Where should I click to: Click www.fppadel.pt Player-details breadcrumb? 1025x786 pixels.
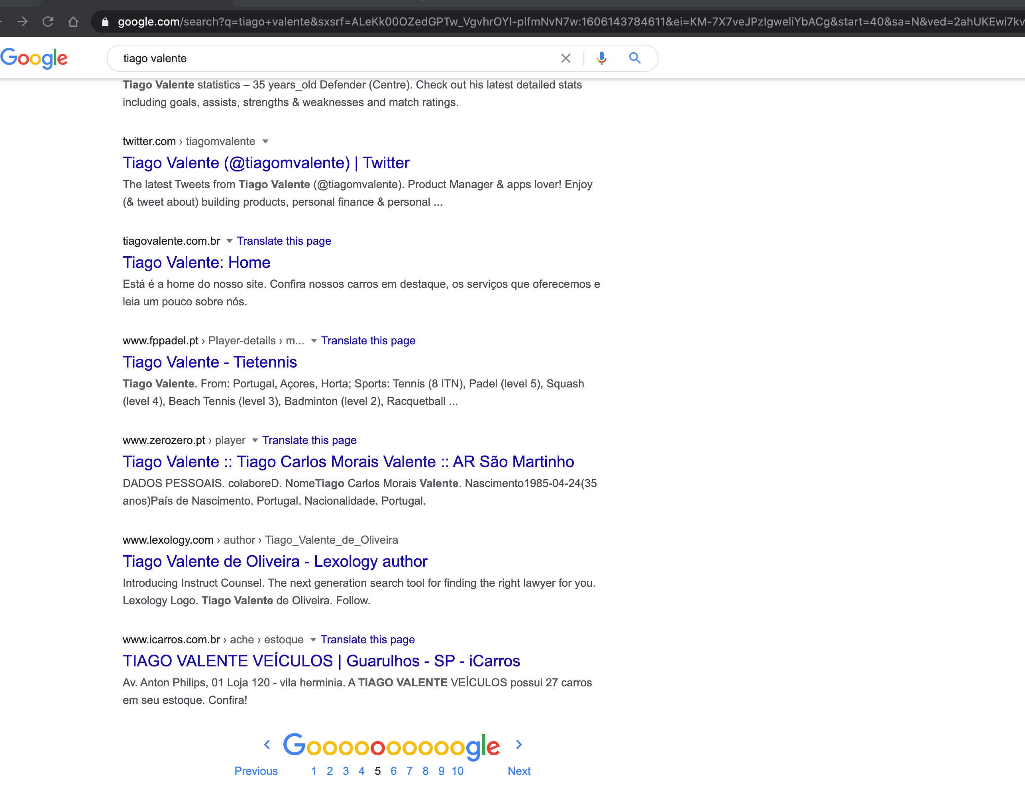pos(213,341)
